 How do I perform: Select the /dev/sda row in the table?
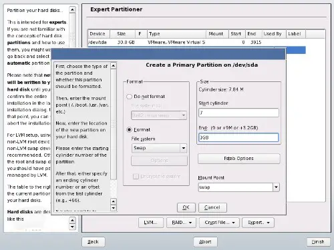pyautogui.click(x=196, y=42)
